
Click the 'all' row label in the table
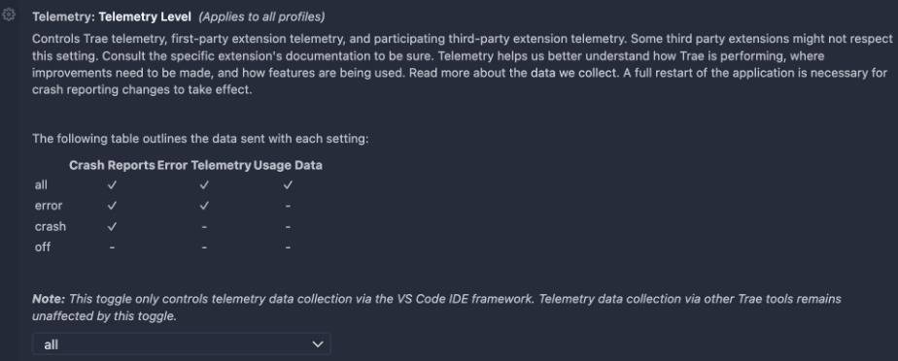point(41,184)
